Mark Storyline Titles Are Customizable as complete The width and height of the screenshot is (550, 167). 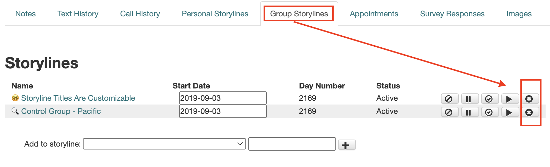click(x=489, y=99)
